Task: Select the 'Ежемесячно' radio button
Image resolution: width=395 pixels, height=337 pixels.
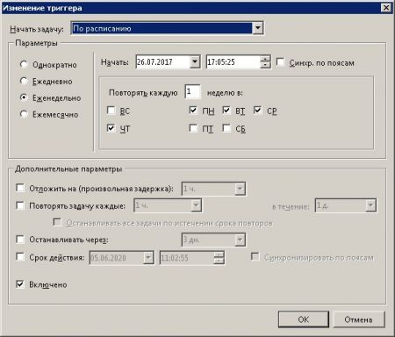Action: tap(24, 114)
